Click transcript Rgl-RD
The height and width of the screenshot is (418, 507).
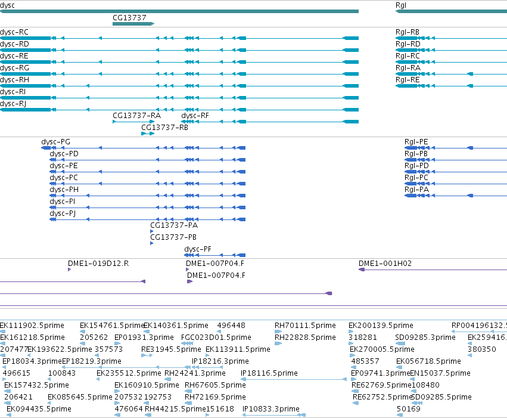408,44
